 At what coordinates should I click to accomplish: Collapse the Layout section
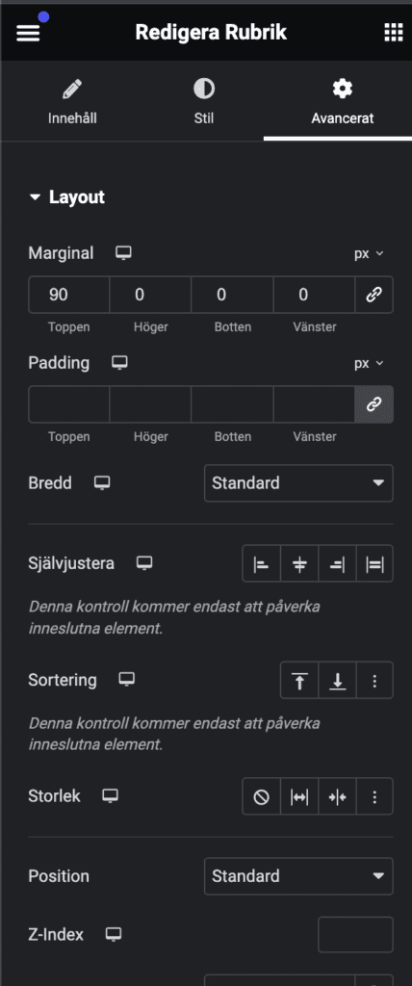(x=66, y=197)
